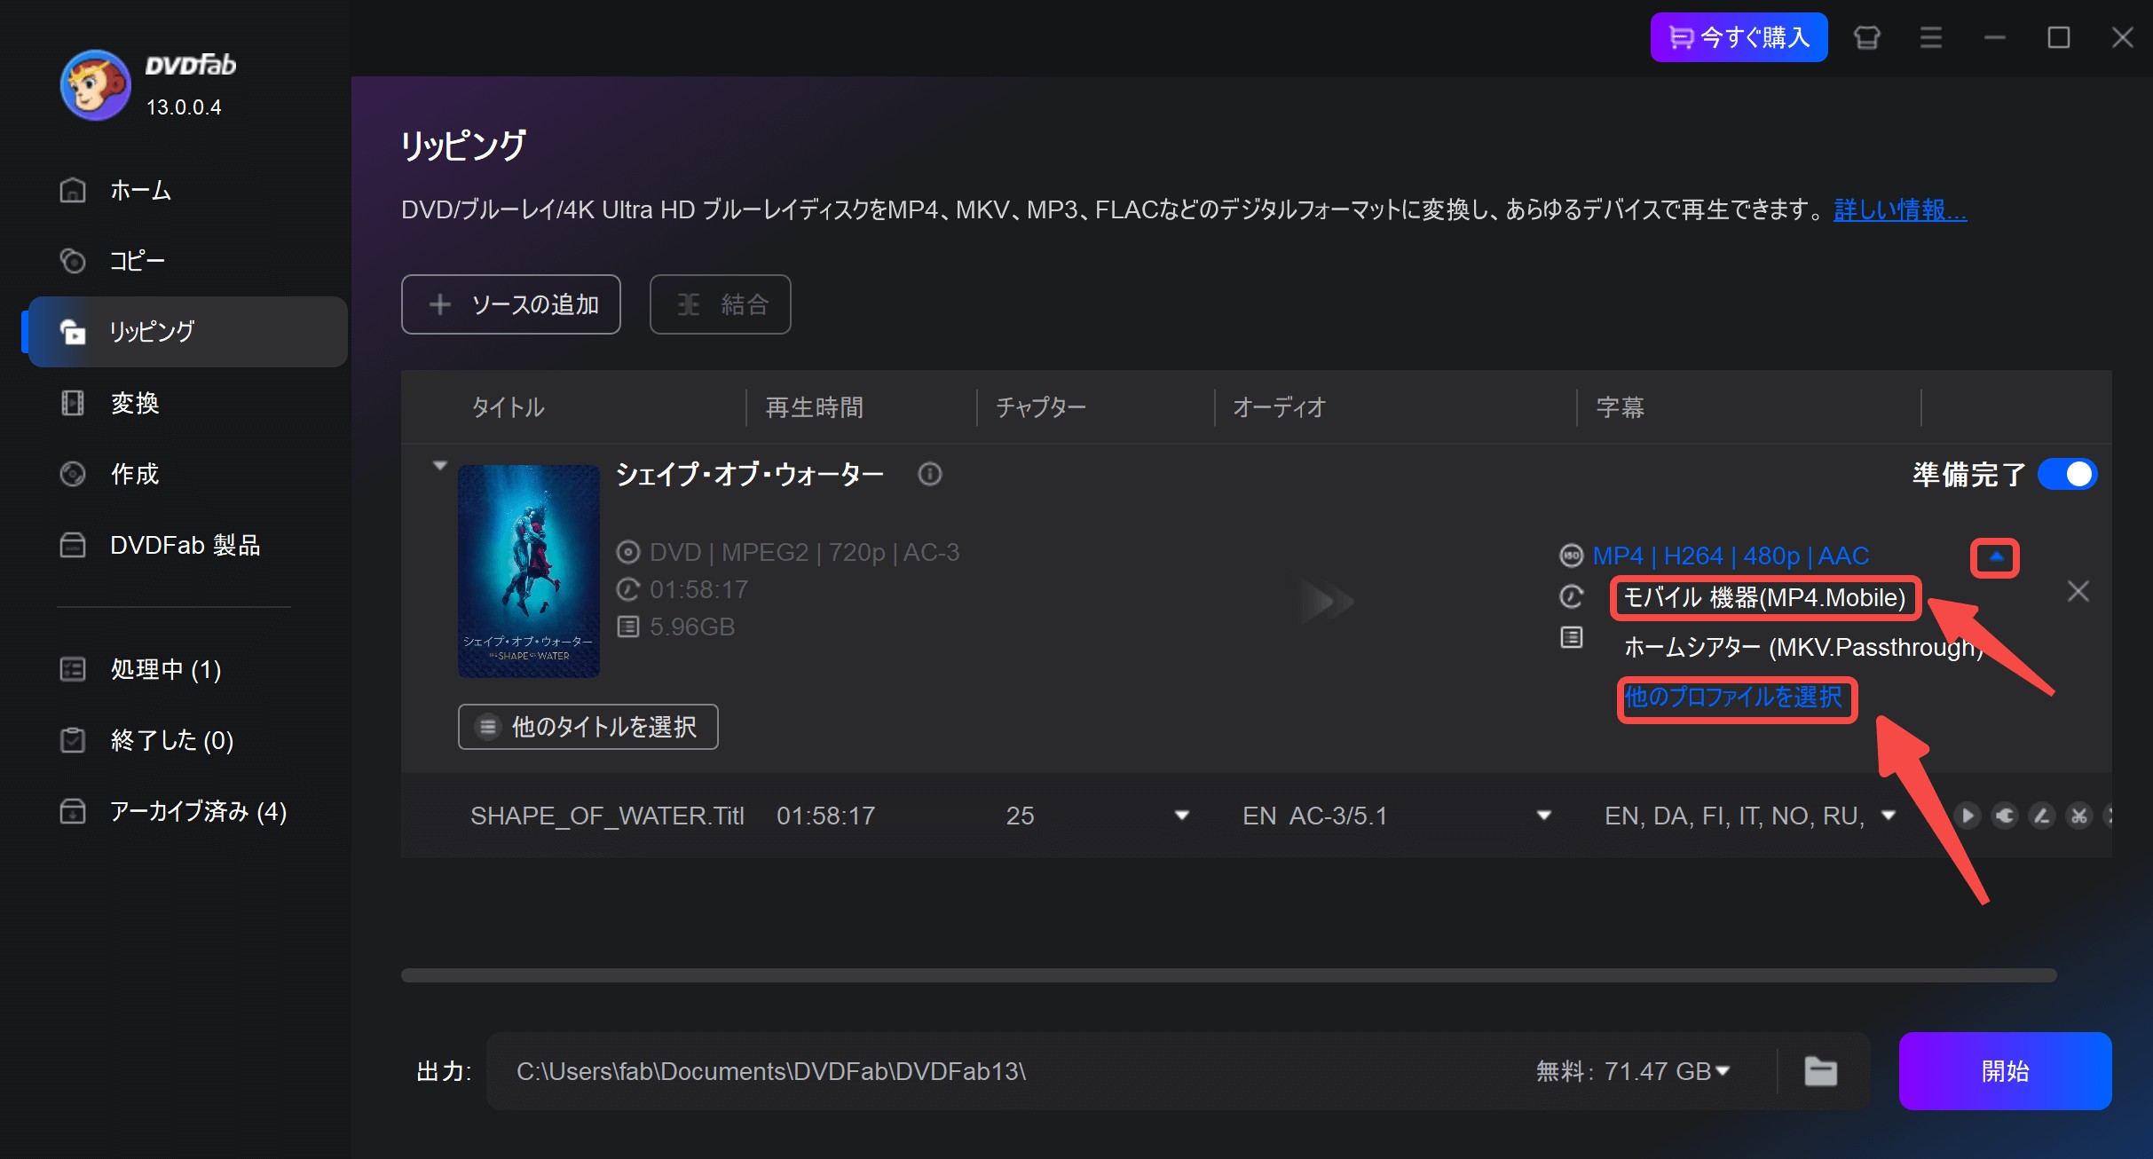Toggle the 準備完了 ready switch
2153x1159 pixels.
[2068, 474]
